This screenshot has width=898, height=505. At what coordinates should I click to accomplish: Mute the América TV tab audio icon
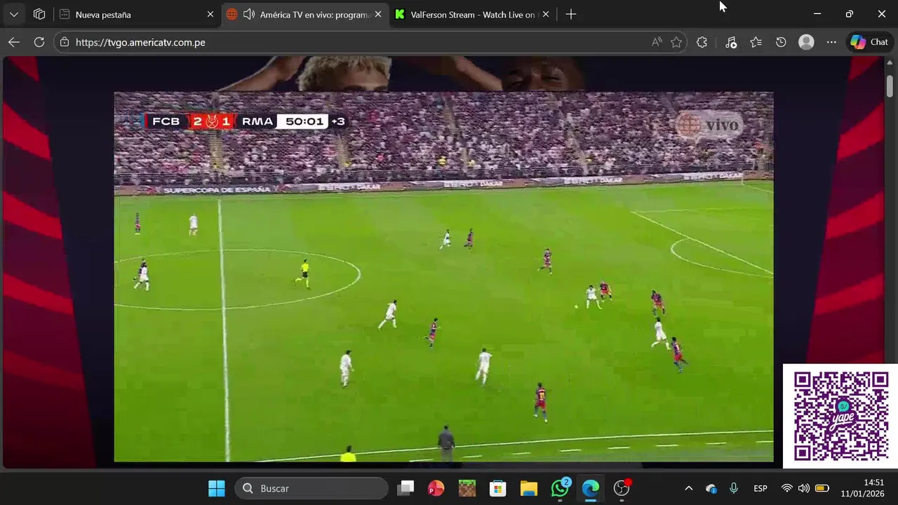(x=248, y=14)
